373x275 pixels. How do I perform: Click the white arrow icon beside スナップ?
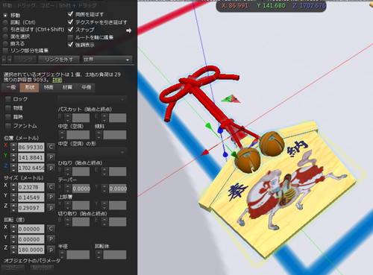pyautogui.click(x=128, y=31)
